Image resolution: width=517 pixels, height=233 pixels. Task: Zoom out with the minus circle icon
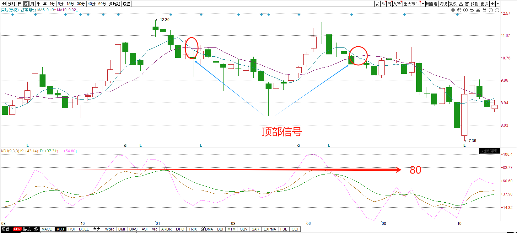(x=497, y=10)
